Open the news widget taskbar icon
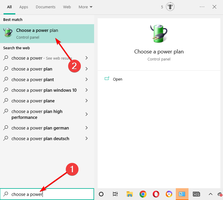The image size is (223, 200). (196, 194)
